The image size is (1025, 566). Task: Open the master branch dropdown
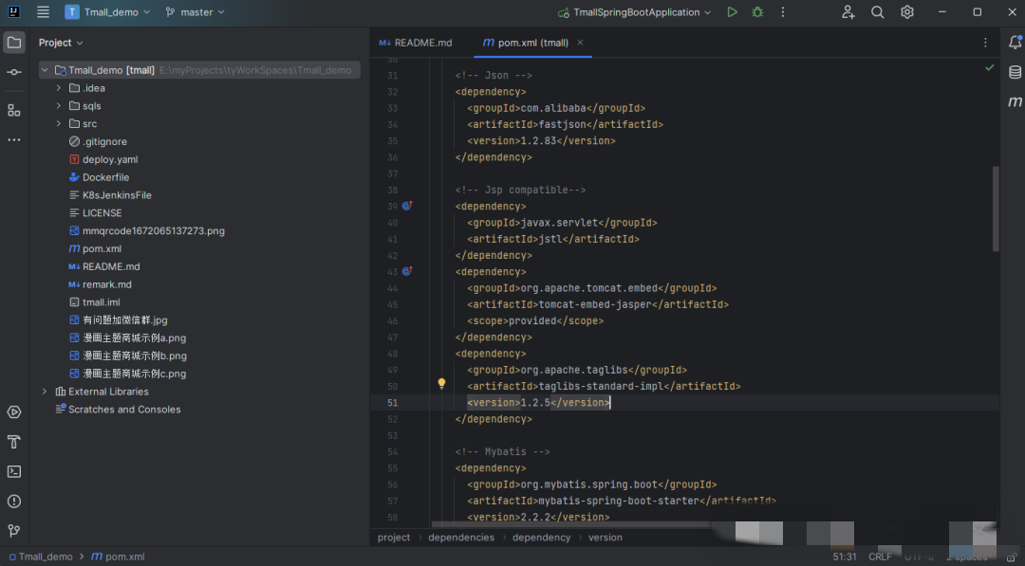pyautogui.click(x=195, y=11)
